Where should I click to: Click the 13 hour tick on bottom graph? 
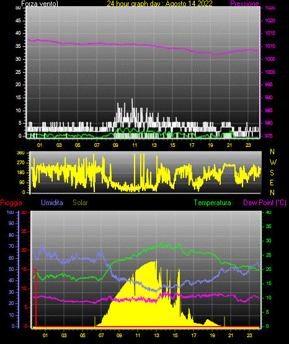(156, 335)
